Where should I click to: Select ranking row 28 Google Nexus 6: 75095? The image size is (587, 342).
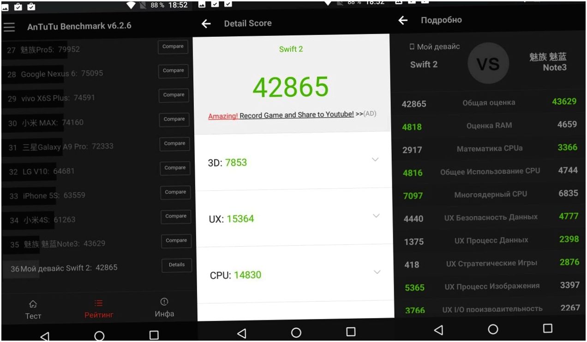pyautogui.click(x=55, y=74)
